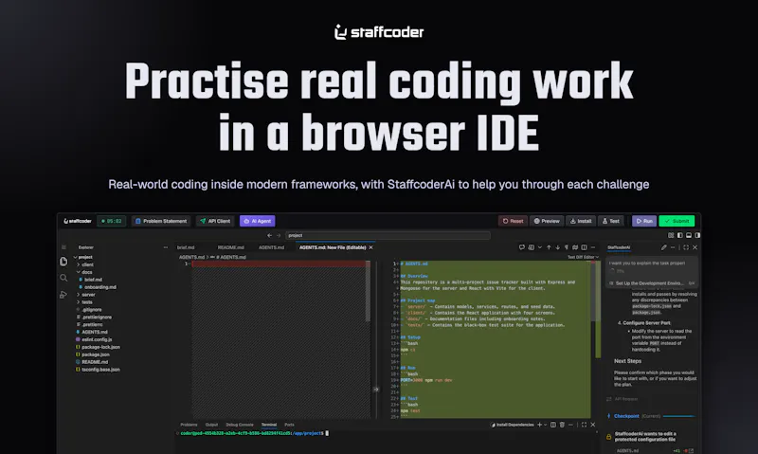Open the Explorer more actions ellipsis
Screen dimensions: 758x454
[166, 247]
